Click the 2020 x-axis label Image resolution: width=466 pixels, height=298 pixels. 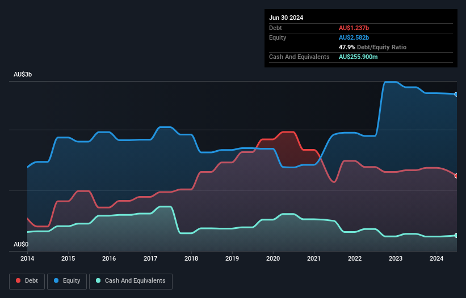[273, 258]
